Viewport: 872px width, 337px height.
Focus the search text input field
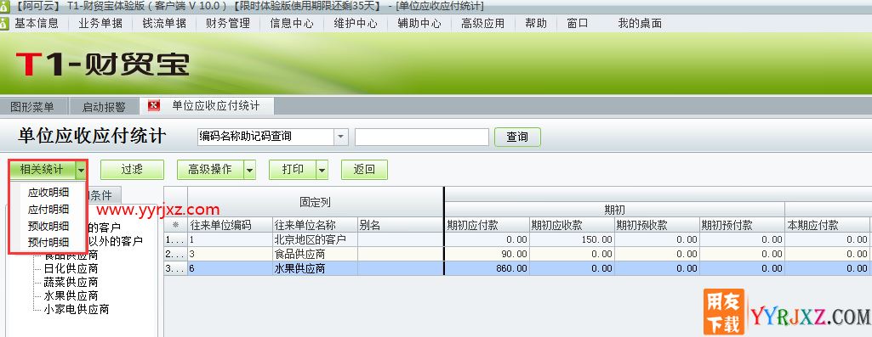422,137
